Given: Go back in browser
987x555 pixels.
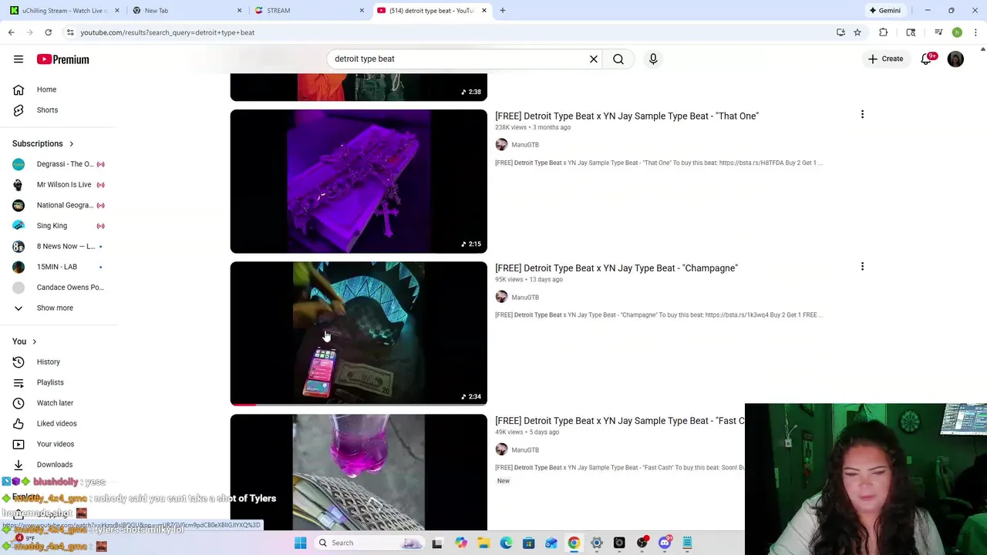Looking at the screenshot, I should coord(12,32).
